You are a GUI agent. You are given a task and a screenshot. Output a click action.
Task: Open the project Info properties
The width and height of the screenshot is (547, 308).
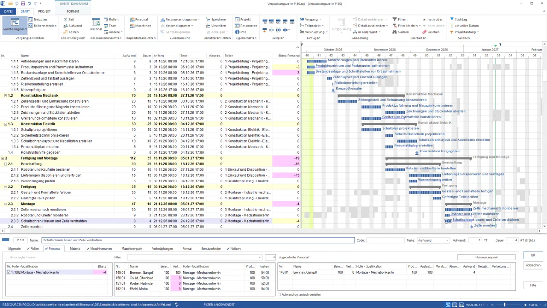coord(241,32)
